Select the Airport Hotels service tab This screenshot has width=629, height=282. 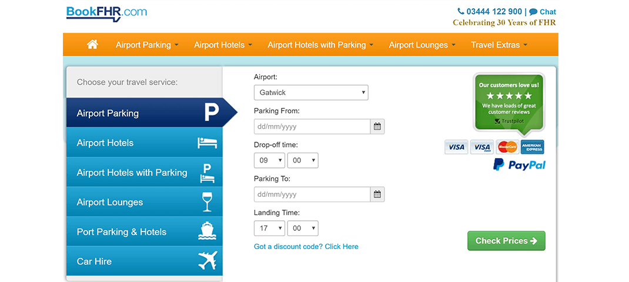[x=144, y=143]
